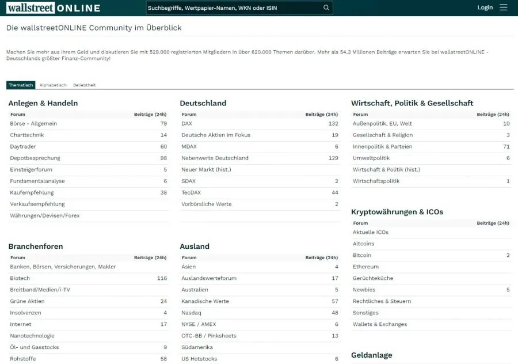The width and height of the screenshot is (518, 364).
Task: Open the Nanotechnologie forum
Action: pyautogui.click(x=32, y=336)
